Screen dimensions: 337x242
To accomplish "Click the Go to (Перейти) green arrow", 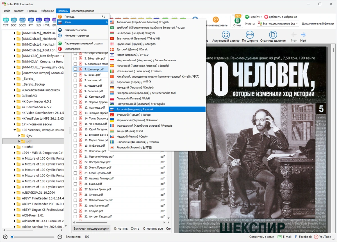I will 247,17.
